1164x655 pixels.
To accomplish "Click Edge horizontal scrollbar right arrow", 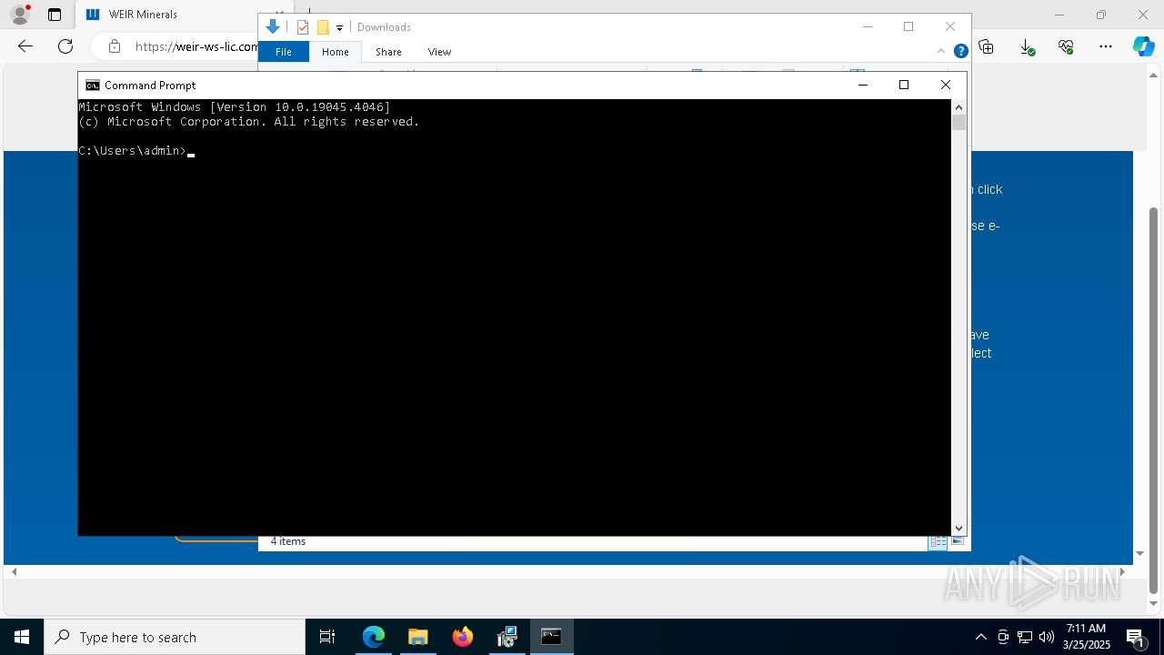I will tap(1122, 572).
